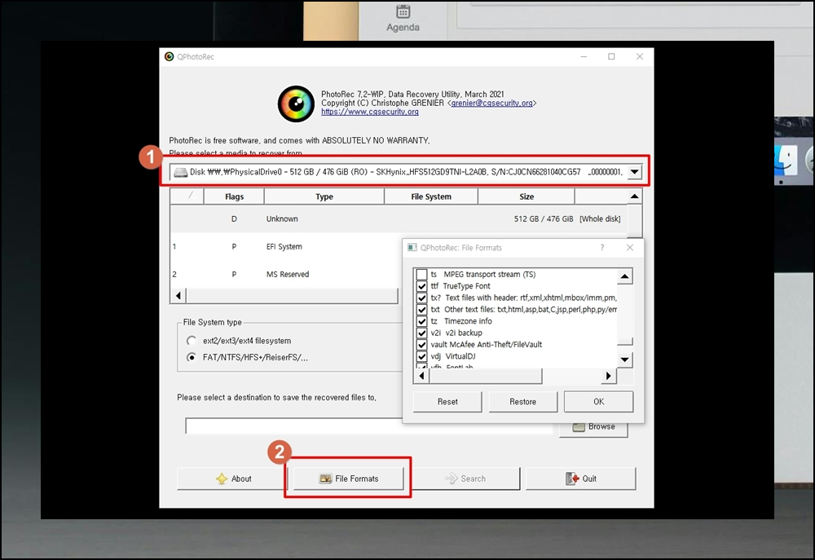The width and height of the screenshot is (815, 560).
Task: Click the folder icon on Browse button
Action: point(579,427)
